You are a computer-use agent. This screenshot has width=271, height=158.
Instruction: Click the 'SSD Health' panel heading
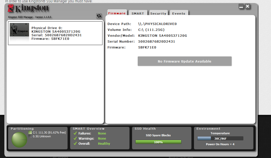click(145, 129)
